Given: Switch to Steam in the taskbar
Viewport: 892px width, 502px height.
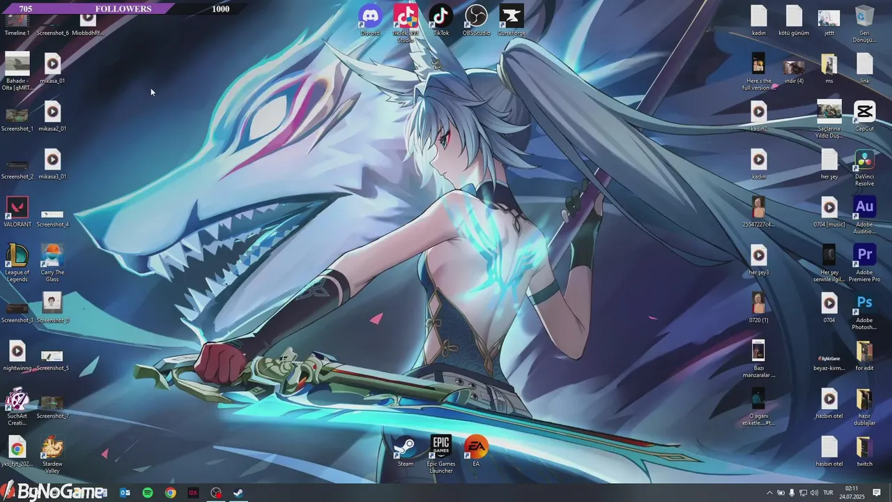Looking at the screenshot, I should (x=238, y=493).
